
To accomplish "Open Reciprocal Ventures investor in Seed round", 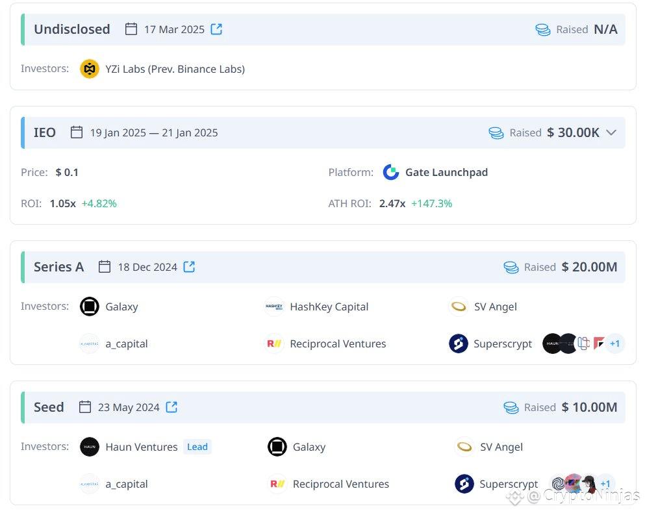I will coord(341,484).
